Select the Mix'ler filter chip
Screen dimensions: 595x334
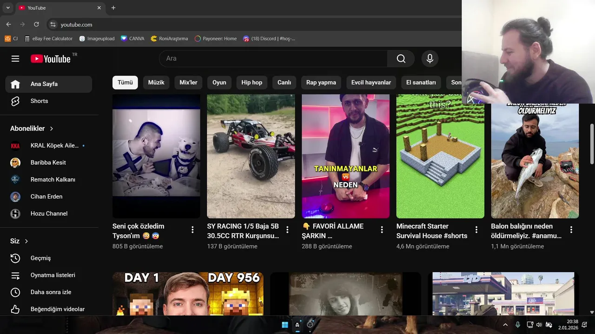click(x=188, y=83)
